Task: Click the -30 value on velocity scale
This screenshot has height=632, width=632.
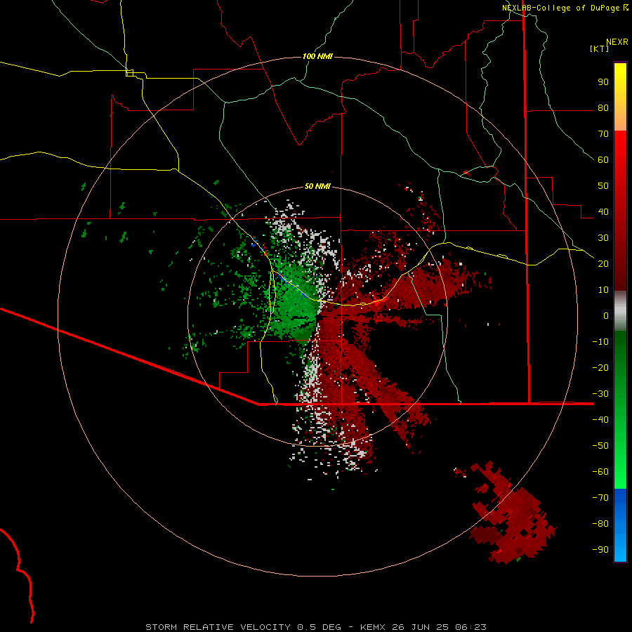Action: point(600,394)
